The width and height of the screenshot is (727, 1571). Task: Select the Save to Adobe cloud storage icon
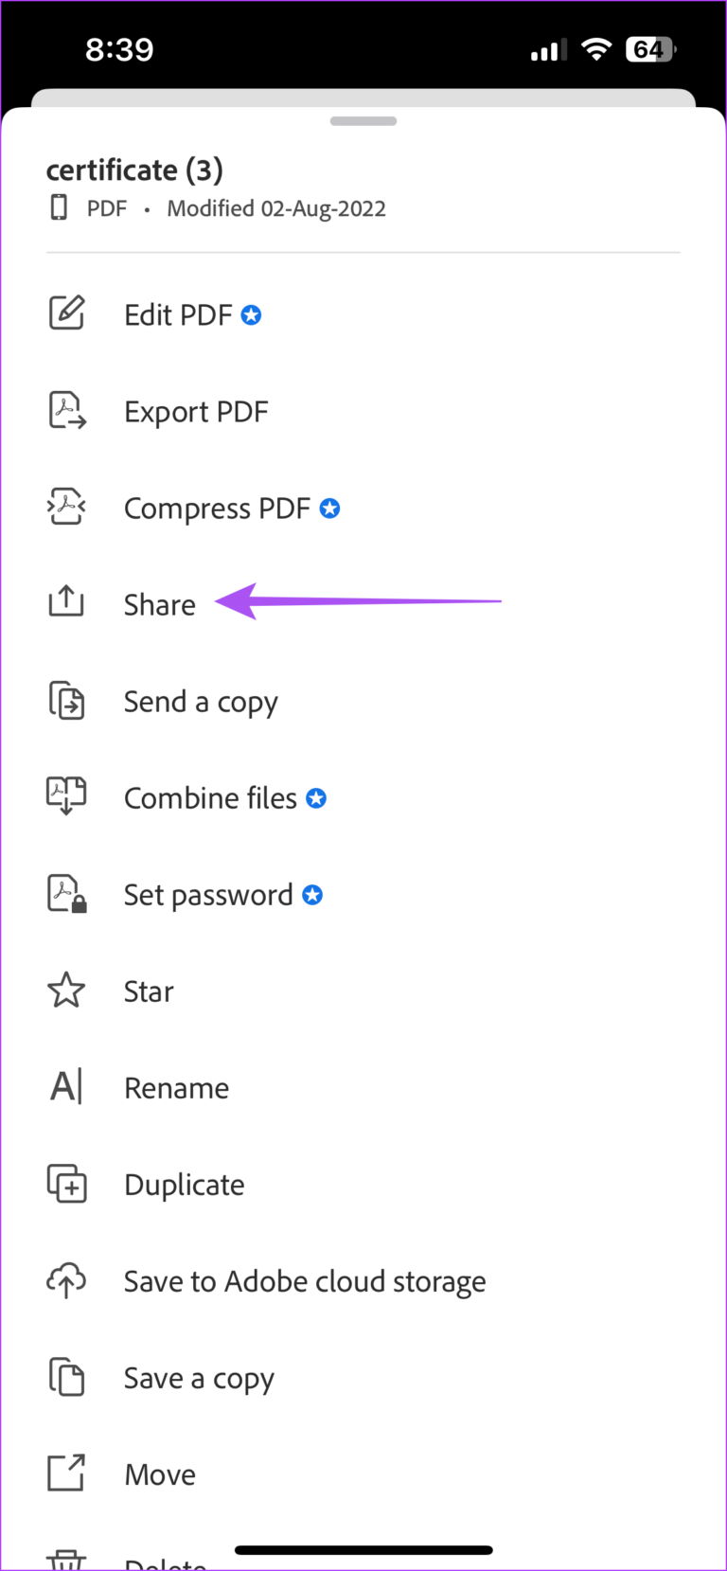tap(65, 1280)
